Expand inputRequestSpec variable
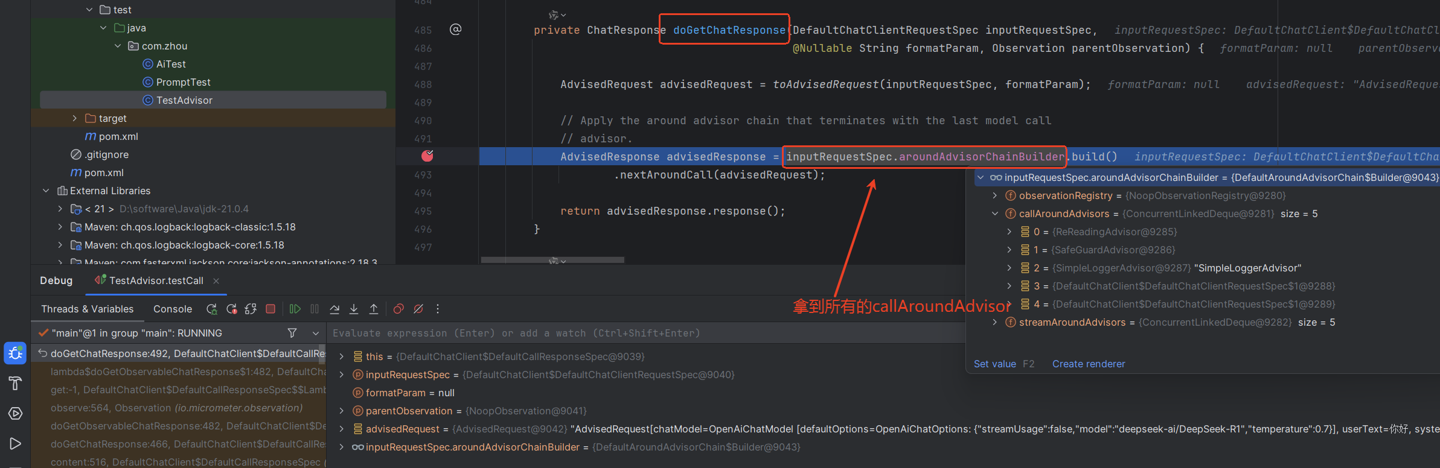Viewport: 1440px width, 468px height. pyautogui.click(x=342, y=375)
